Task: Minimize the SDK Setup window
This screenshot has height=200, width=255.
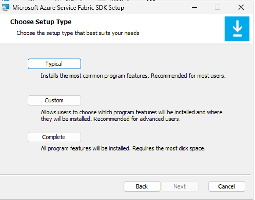Action: coord(194,7)
